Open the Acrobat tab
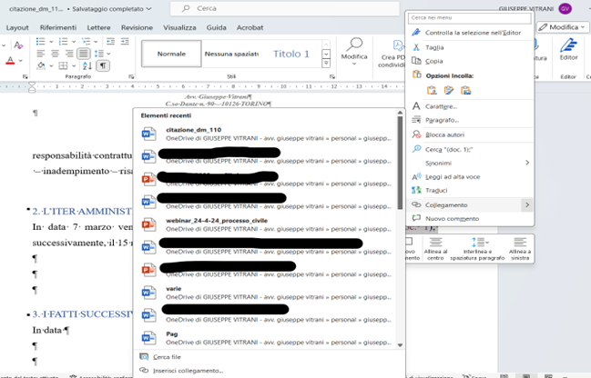This screenshot has width=591, height=378. coord(250,27)
